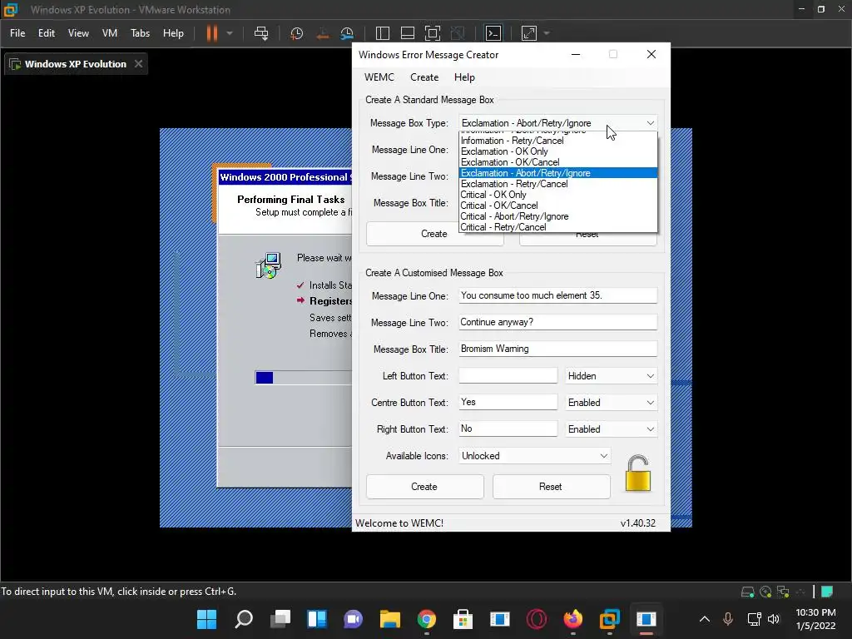Click the teal message log note icon
Image resolution: width=852 pixels, height=639 pixels.
click(x=827, y=592)
